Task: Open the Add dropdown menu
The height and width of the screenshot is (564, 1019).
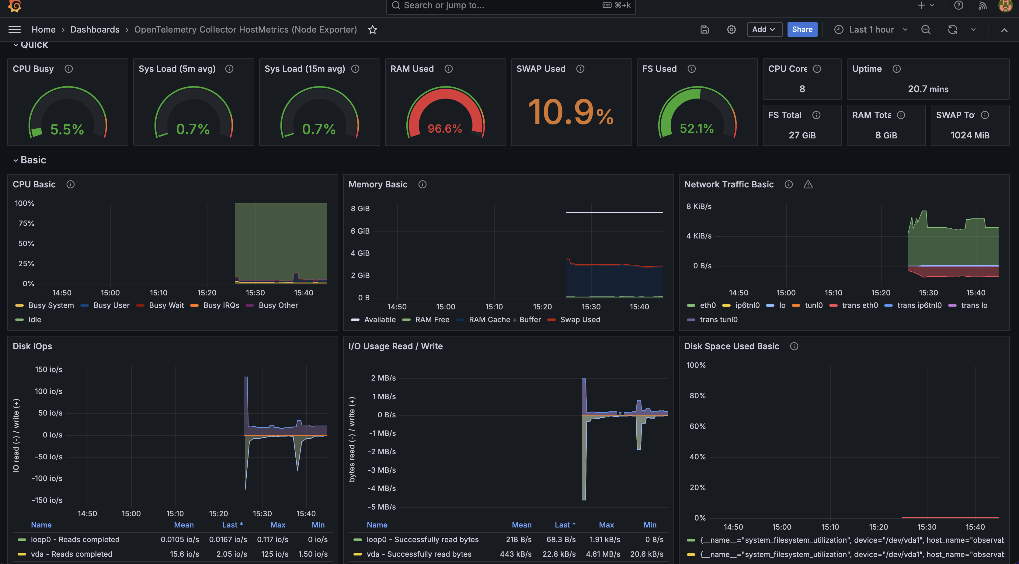Action: [x=764, y=30]
